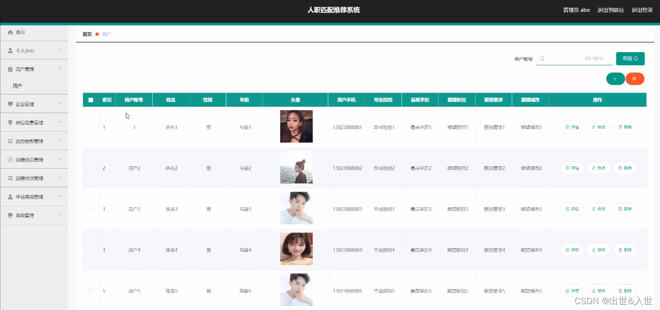
Task: Click the 修改 button on row 2
Action: pos(599,168)
